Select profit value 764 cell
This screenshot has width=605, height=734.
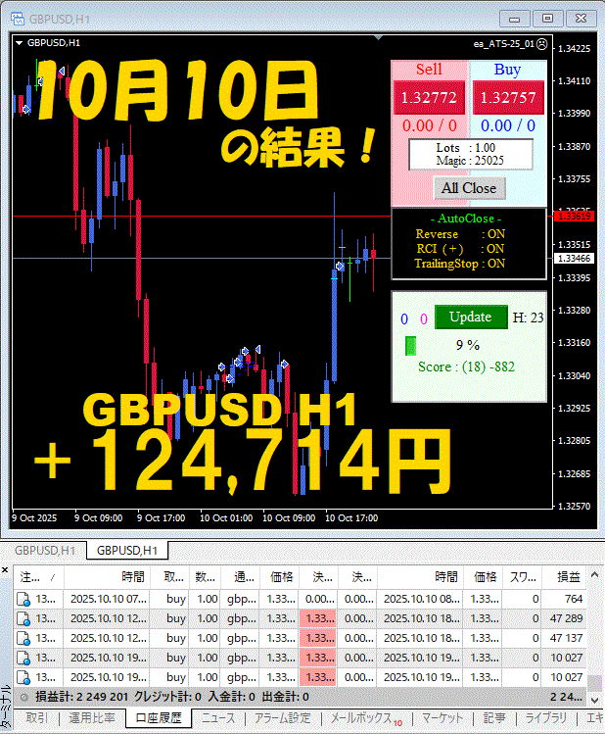(564, 599)
